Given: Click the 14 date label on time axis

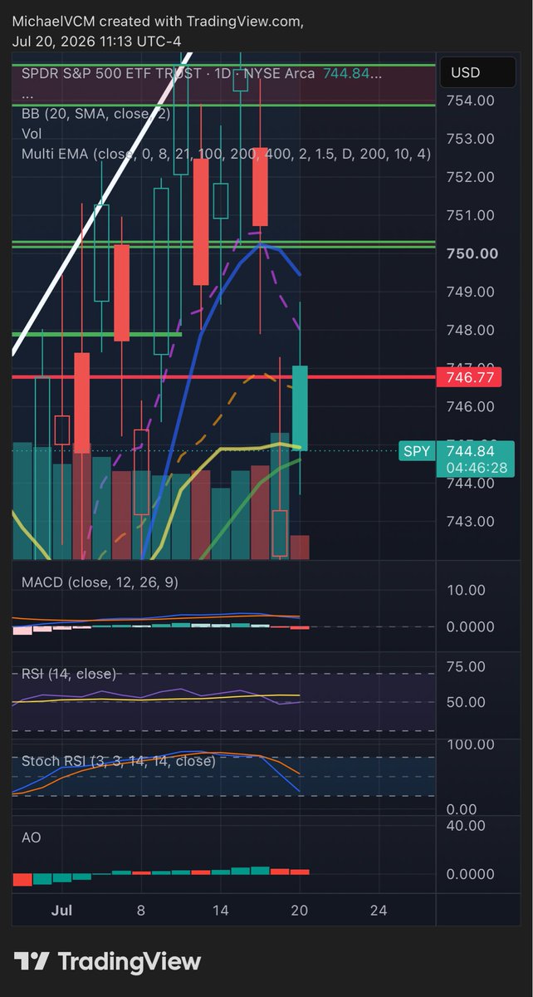Looking at the screenshot, I should point(220,910).
